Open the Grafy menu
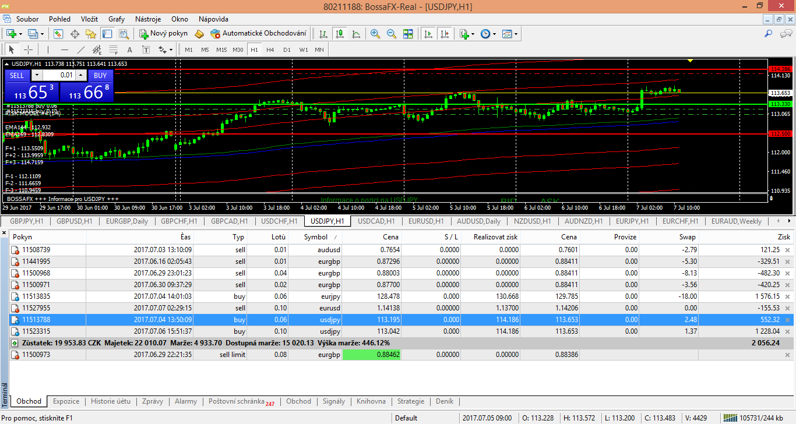 point(117,19)
